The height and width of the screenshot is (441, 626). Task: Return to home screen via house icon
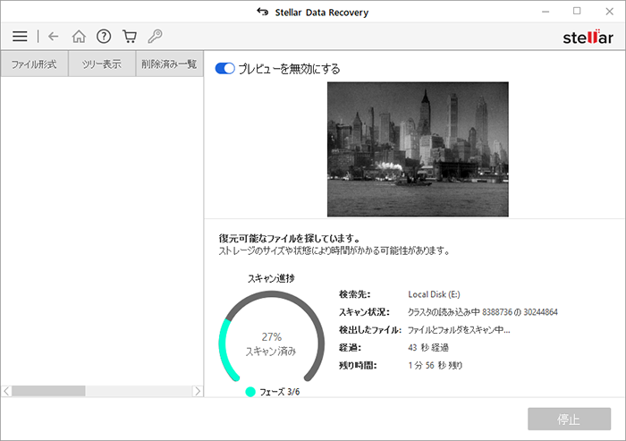pyautogui.click(x=79, y=37)
